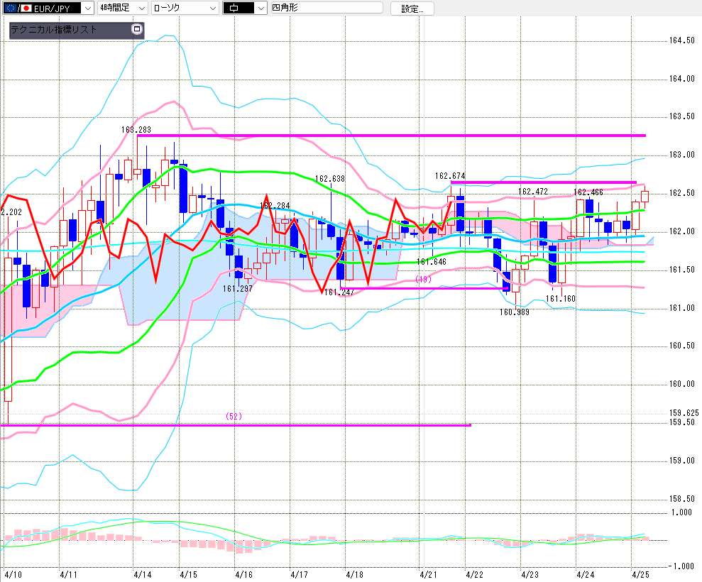This screenshot has width=702, height=582.
Task: Click the 4/14 date axis label
Action: (143, 574)
